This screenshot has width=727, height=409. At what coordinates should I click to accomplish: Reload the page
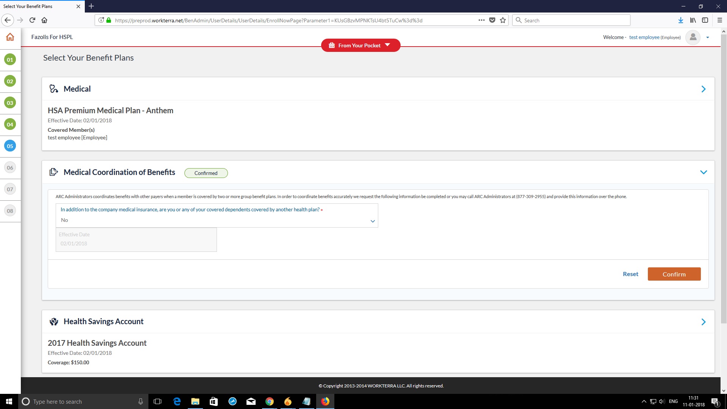click(x=32, y=20)
